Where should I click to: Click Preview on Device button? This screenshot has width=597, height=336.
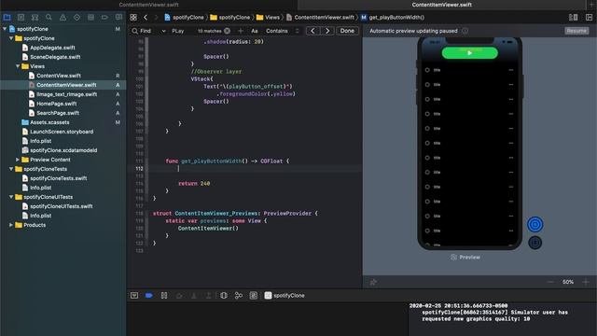pyautogui.click(x=535, y=243)
